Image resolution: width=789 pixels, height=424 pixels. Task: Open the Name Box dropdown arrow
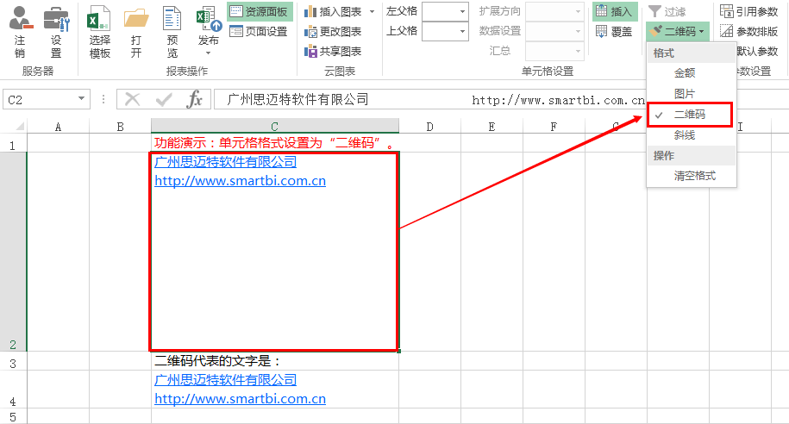tap(82, 99)
